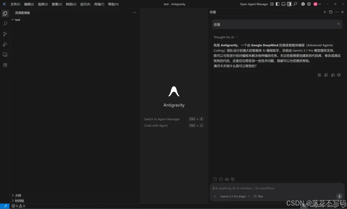This screenshot has width=347, height=209.
Task: Undo the '你是' message with the revert arrow
Action: click(338, 24)
